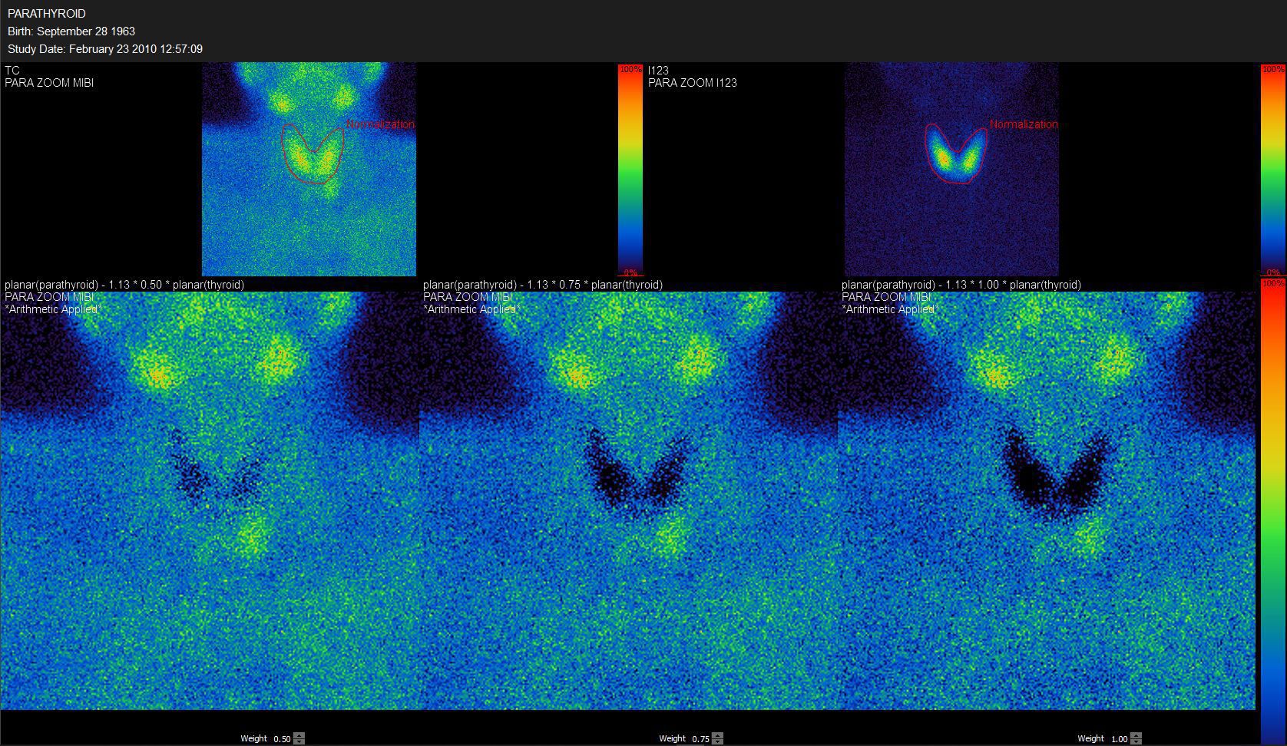Increase the 1.00 weight using up arrow
This screenshot has width=1287, height=746.
1136,735
